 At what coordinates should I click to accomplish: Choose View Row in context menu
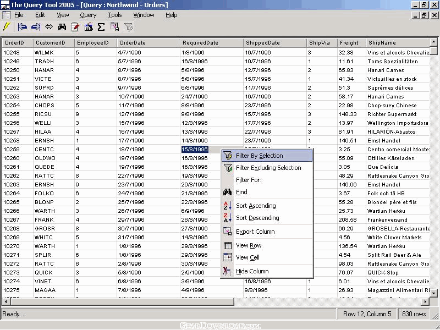[267, 245]
